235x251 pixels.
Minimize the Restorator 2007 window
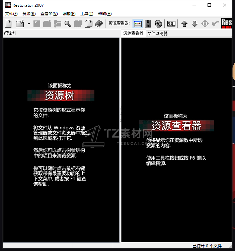coord(194,5)
